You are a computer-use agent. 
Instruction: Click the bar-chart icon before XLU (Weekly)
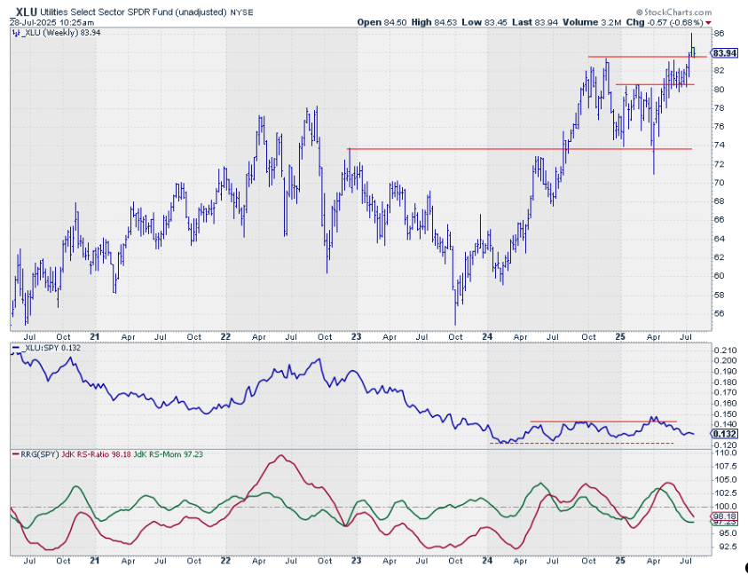pyautogui.click(x=14, y=34)
